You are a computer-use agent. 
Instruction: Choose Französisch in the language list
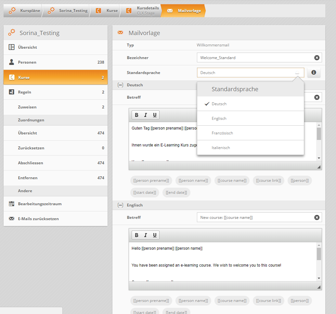point(222,133)
